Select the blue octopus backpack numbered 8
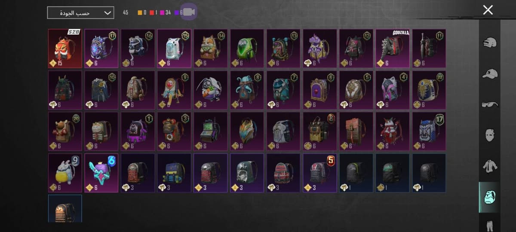This screenshot has height=232, width=516. (x=247, y=90)
